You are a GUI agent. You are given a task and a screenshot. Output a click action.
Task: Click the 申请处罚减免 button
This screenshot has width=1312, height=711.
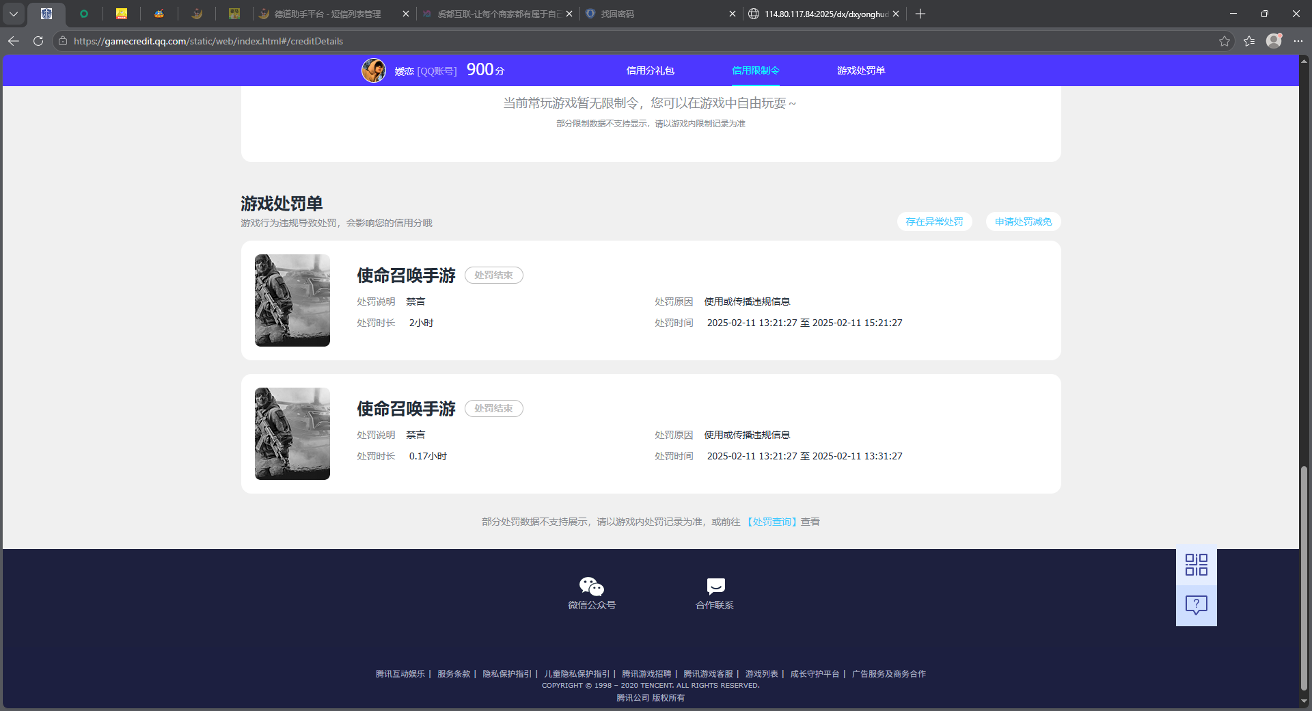click(x=1022, y=222)
